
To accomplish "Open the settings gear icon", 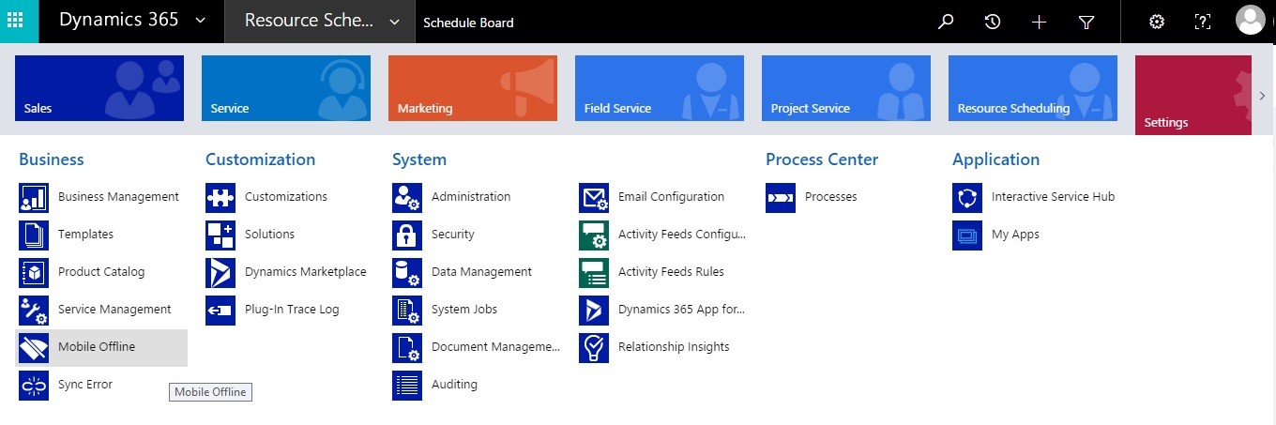I will (x=1157, y=22).
